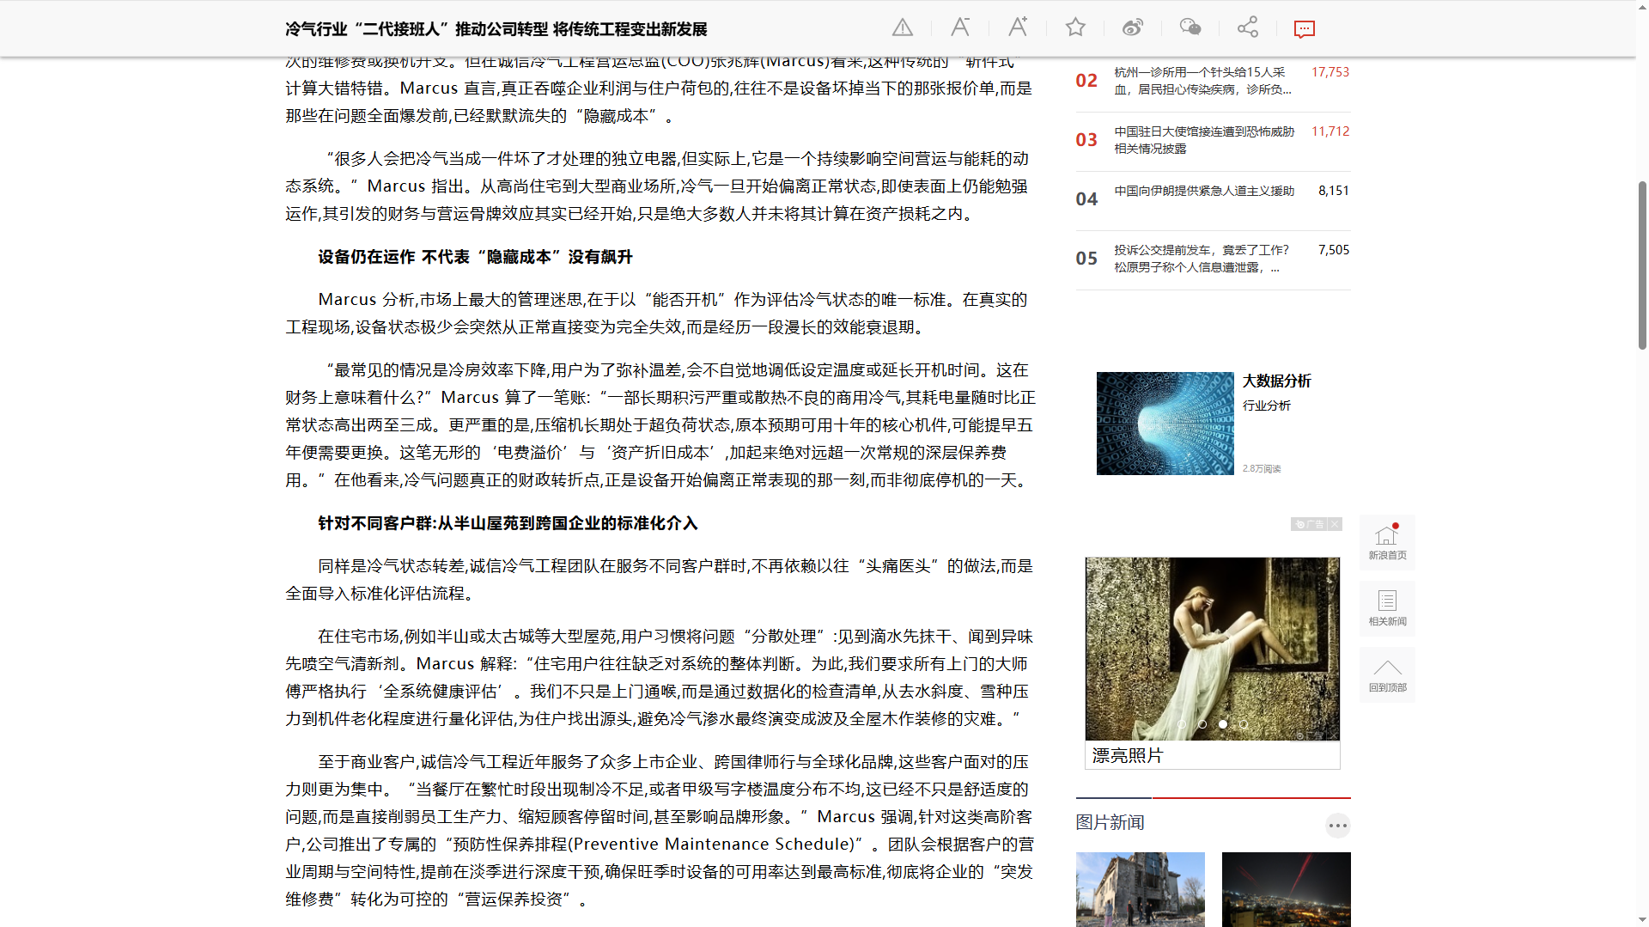Screen dimensions: 1649x927
Task: Click the subheading 设备仍在运作 不代表“隐藏成本”没有飙升
Action: 475,257
